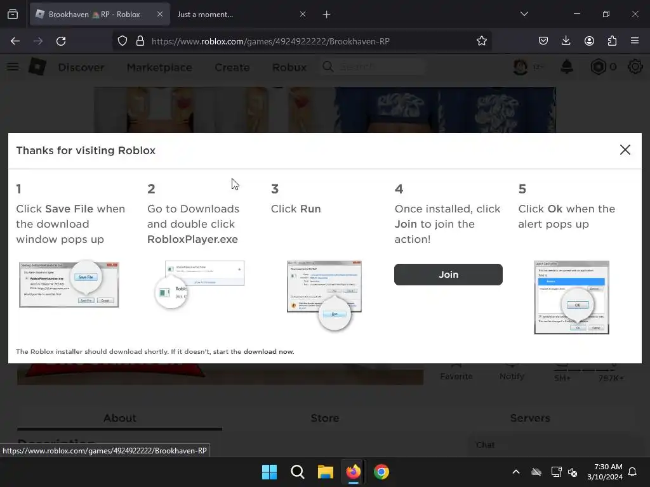Open Roblox settings gear
The height and width of the screenshot is (487, 650).
[635, 67]
